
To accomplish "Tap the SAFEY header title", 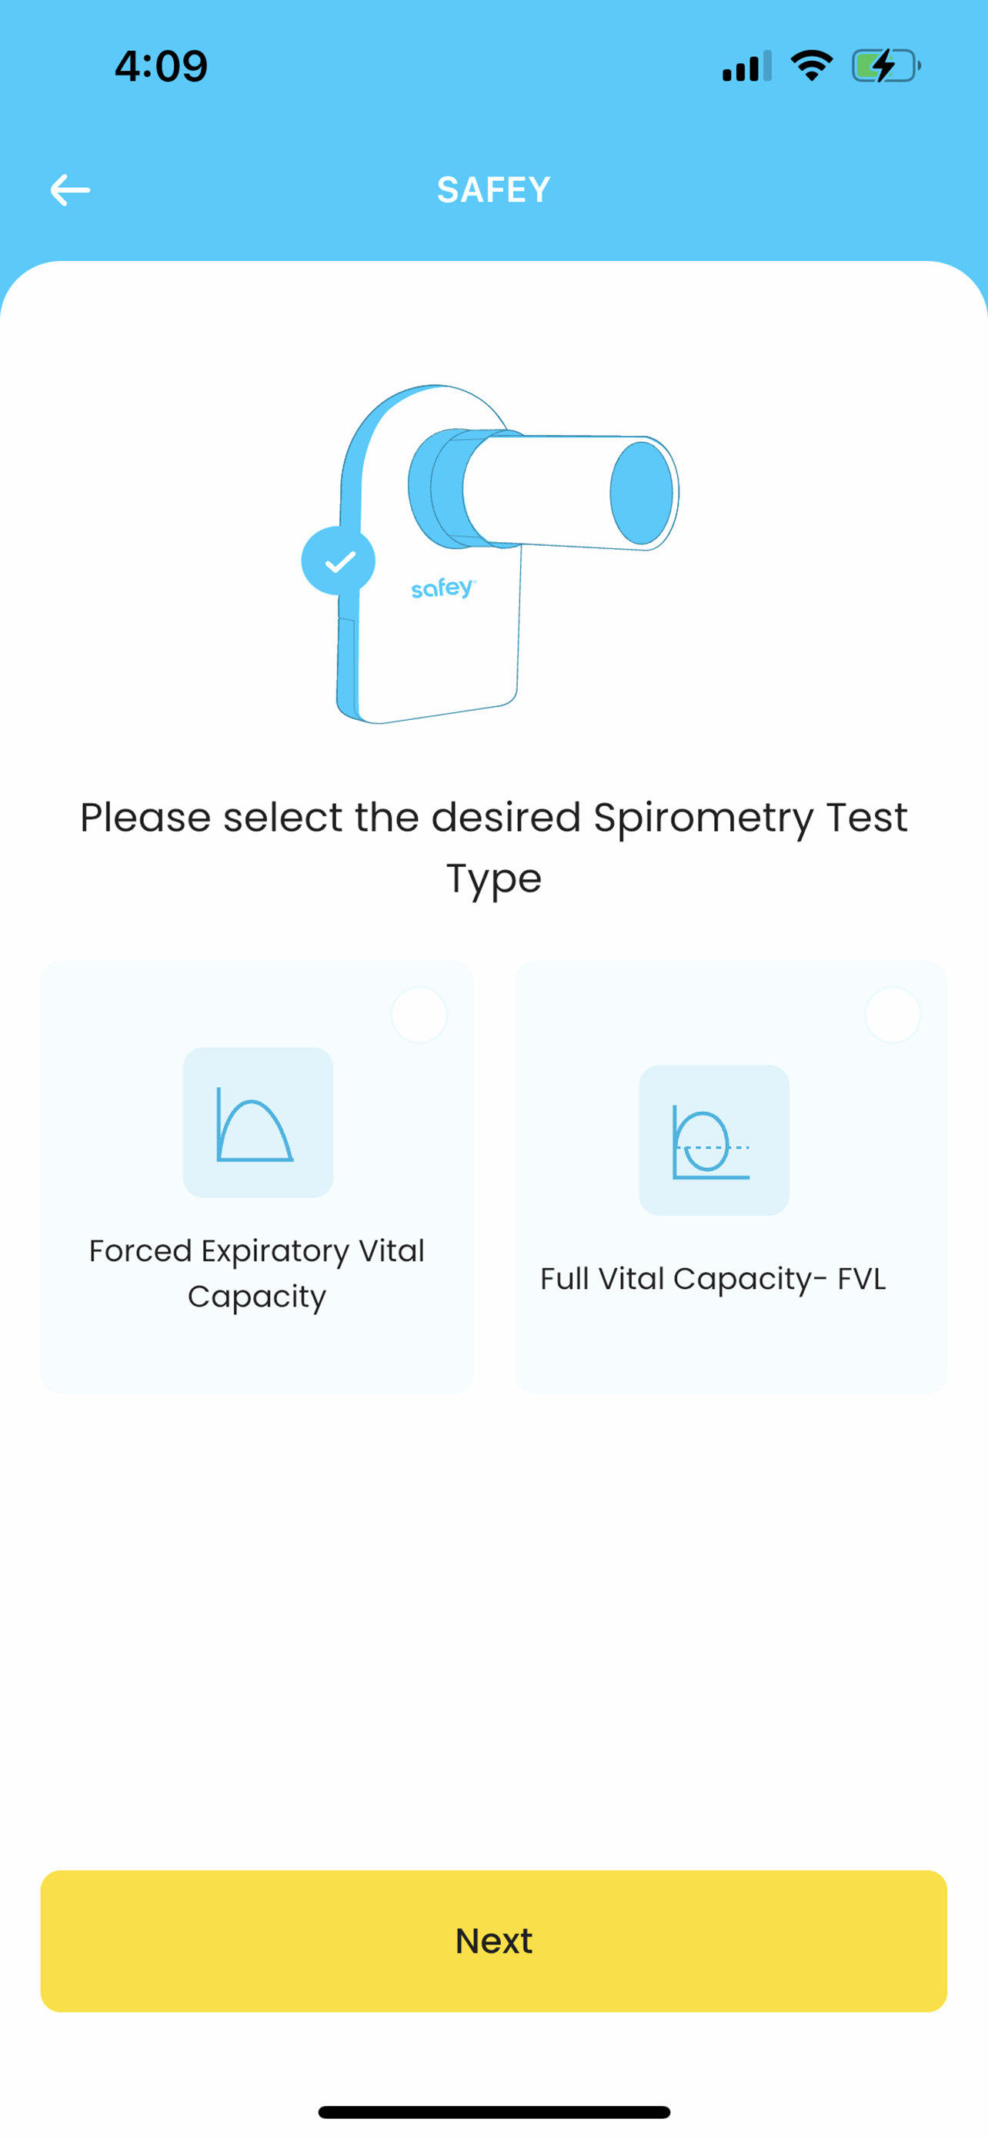I will (x=493, y=190).
